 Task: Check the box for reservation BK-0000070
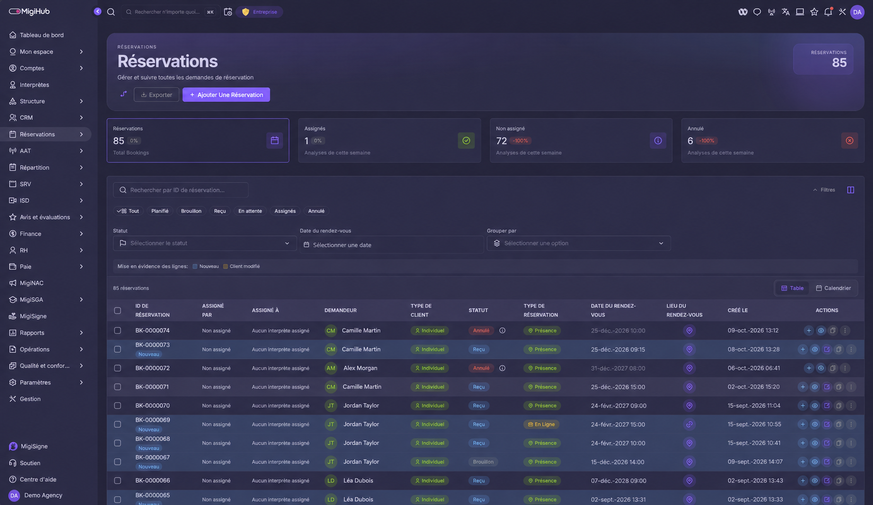click(x=118, y=405)
